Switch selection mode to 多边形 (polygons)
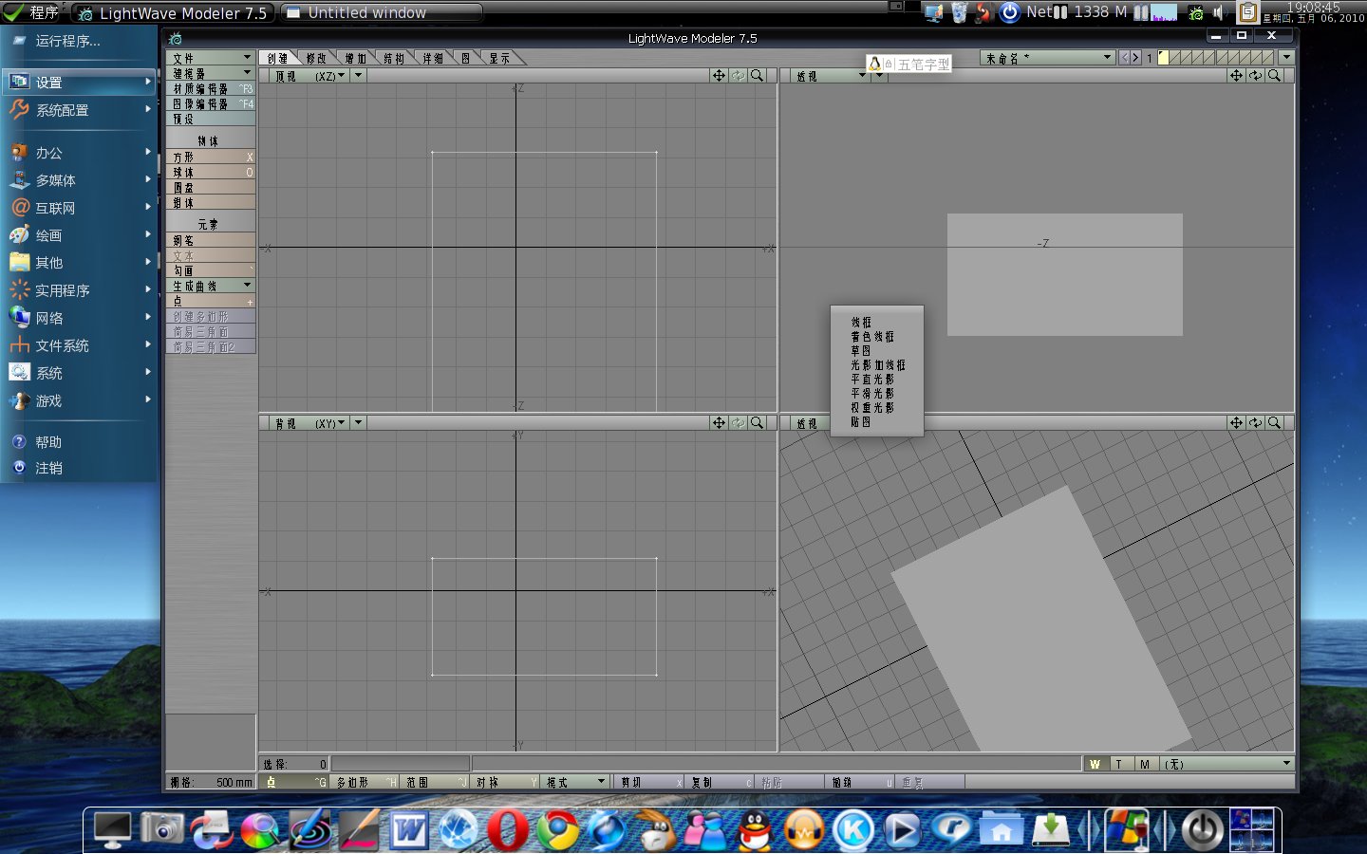 (365, 782)
